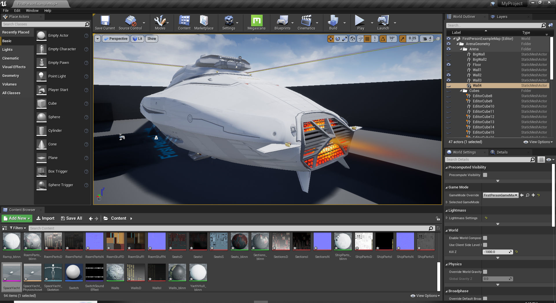Open viewport options dropdown arrow
Screen dimensions: 556x303
point(98,39)
